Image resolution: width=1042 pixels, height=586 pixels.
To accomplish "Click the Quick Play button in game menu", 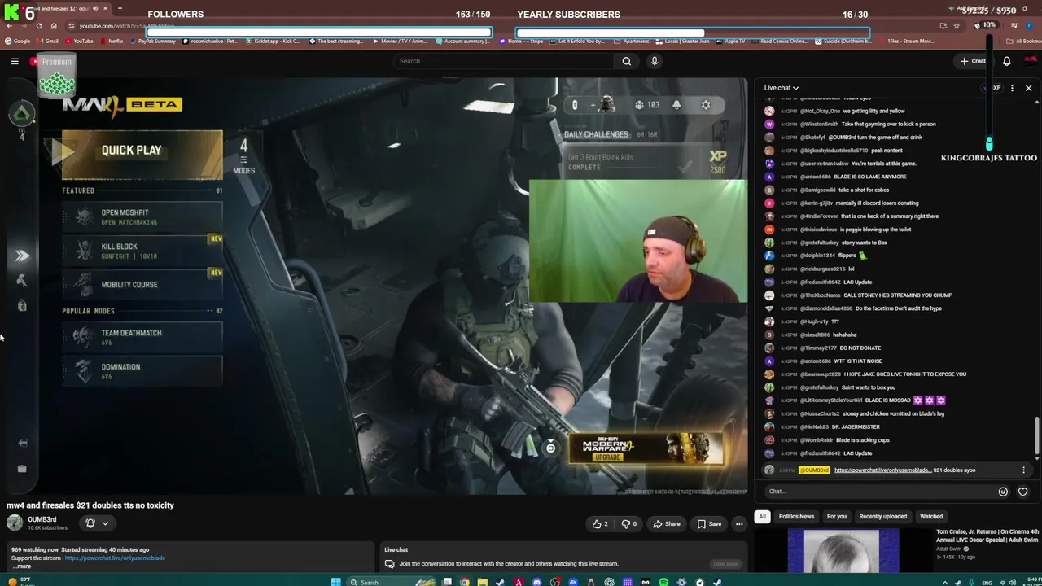I will tap(142, 154).
